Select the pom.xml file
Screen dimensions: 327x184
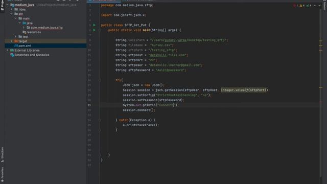[25, 45]
